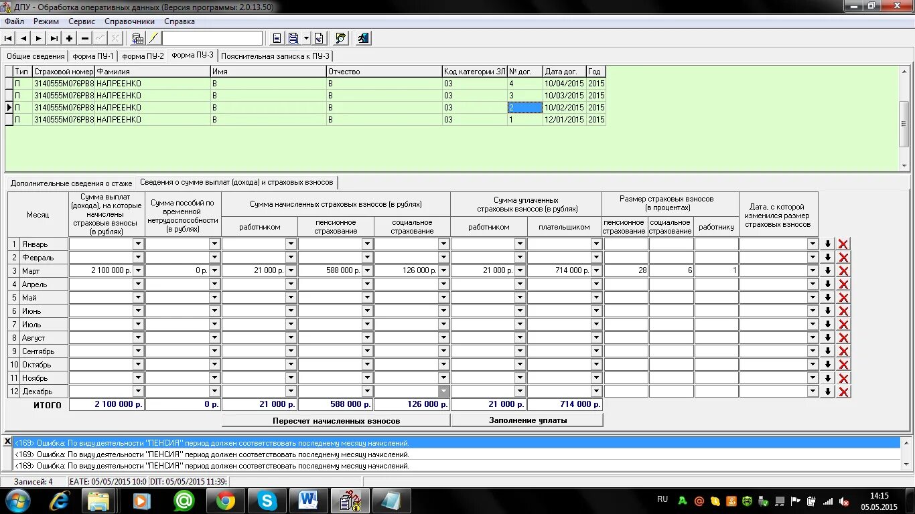Add a new record with plus icon
Image resolution: width=915 pixels, height=514 pixels.
coord(70,38)
